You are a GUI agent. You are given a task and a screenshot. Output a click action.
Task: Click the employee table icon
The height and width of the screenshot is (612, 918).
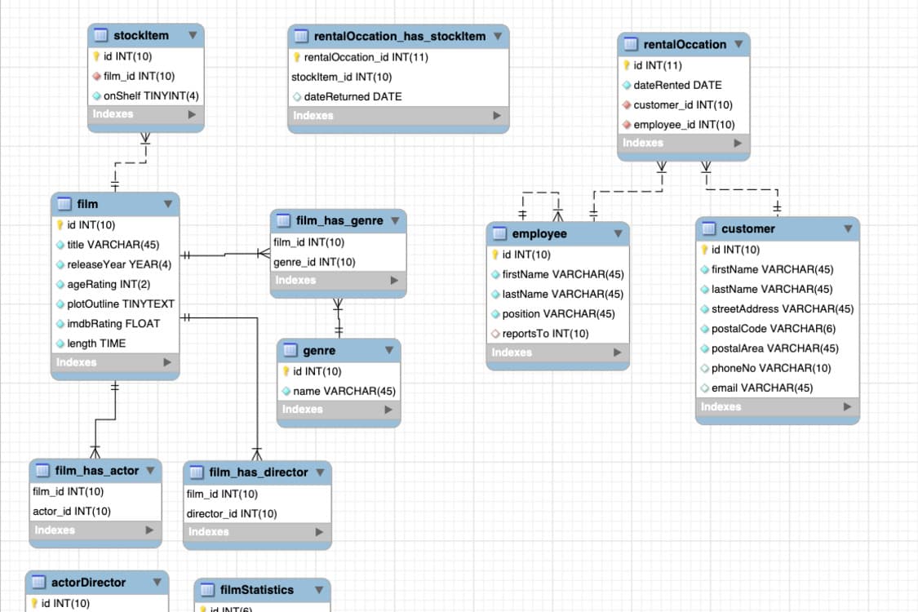point(500,234)
